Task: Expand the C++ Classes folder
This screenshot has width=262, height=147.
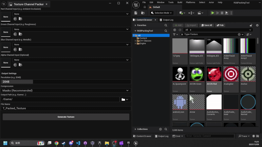Action: (x=135, y=41)
